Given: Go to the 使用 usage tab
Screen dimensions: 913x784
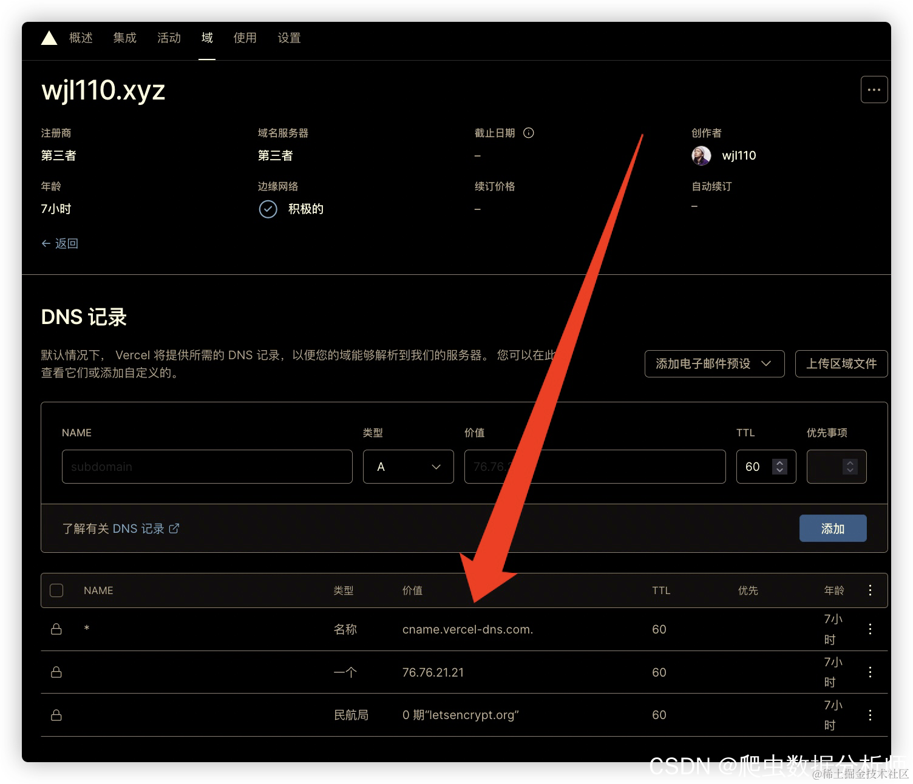Looking at the screenshot, I should pos(245,38).
